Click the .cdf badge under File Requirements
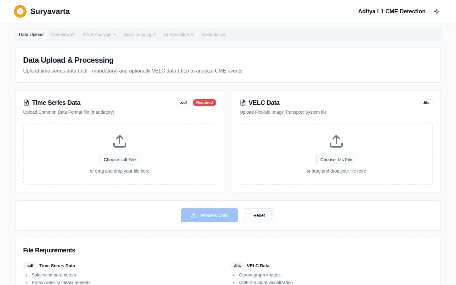The image size is (456, 285). pyautogui.click(x=30, y=266)
